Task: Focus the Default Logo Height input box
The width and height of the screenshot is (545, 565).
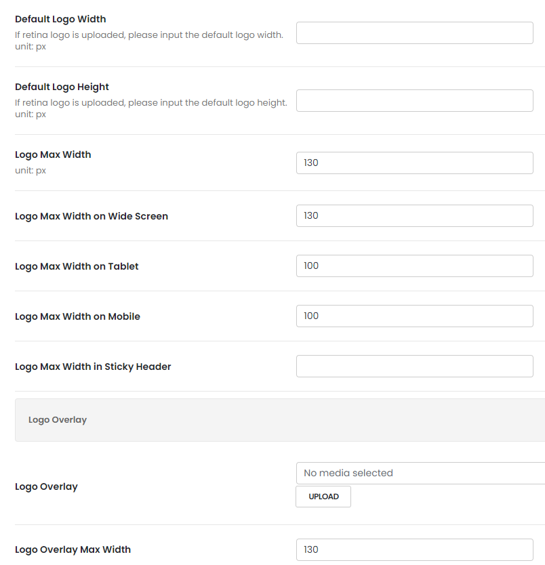Action: 414,100
